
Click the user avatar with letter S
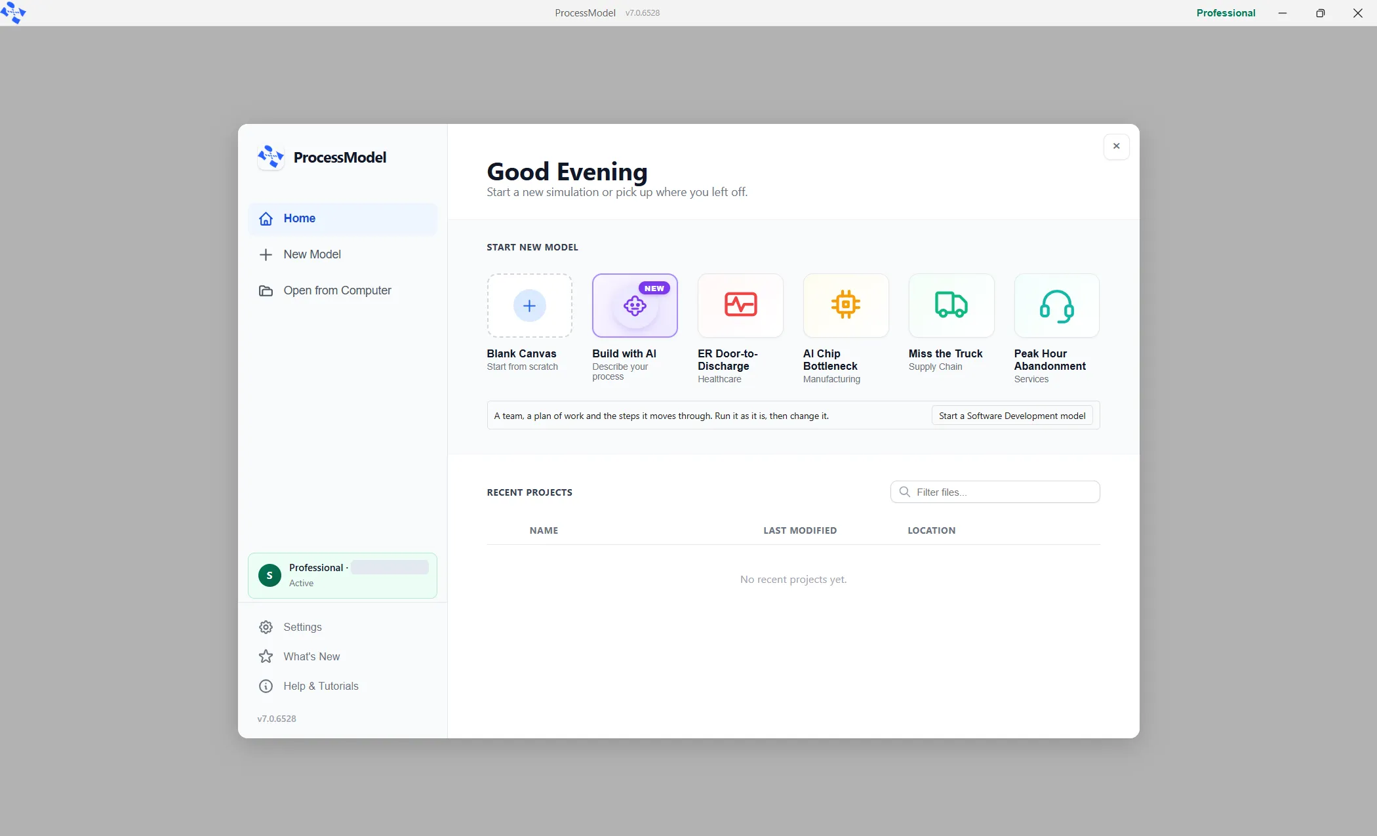[x=269, y=575]
